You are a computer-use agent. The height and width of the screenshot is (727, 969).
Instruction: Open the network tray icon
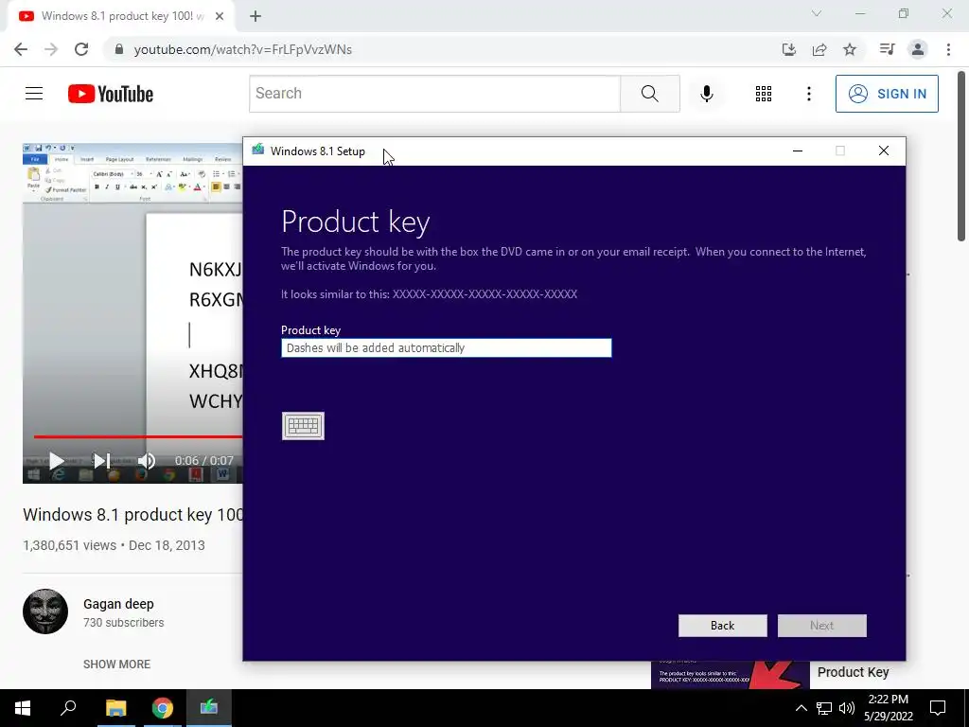[x=824, y=708]
